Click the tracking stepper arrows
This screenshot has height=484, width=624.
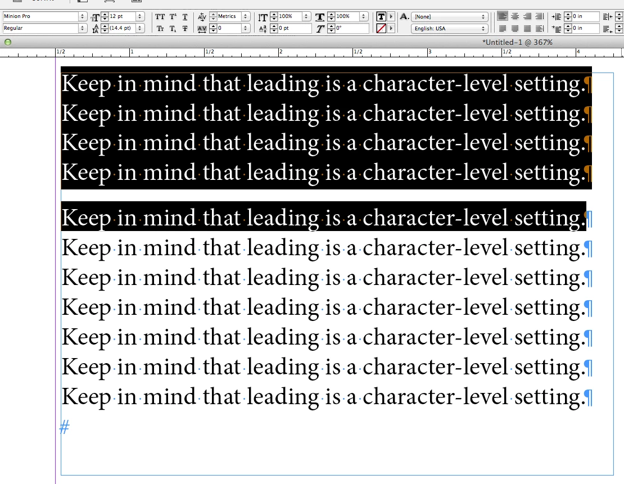[213, 28]
